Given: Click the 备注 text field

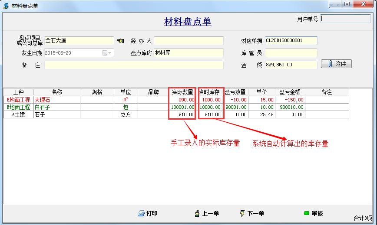Looking at the screenshot, I should click(134, 65).
